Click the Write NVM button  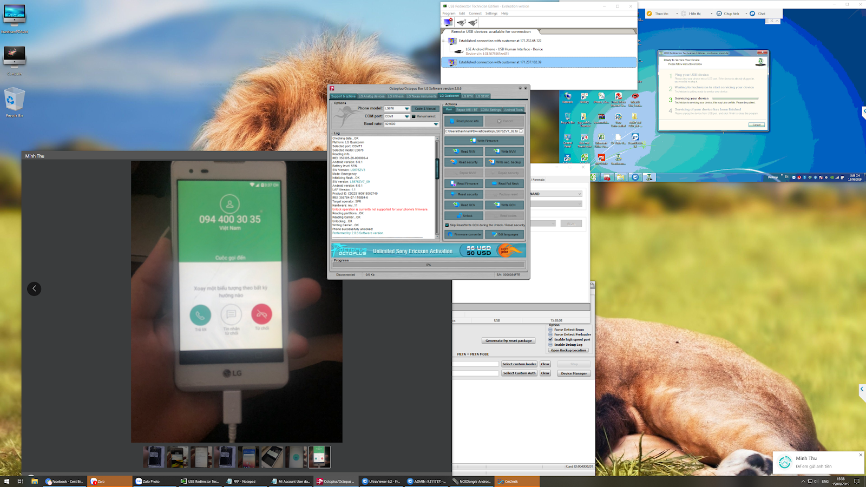coord(504,152)
